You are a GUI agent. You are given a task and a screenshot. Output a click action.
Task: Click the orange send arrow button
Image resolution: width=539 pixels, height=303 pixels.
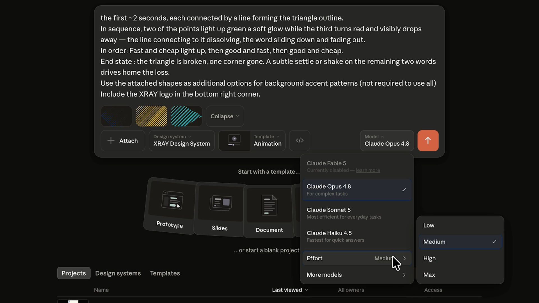[x=428, y=141]
